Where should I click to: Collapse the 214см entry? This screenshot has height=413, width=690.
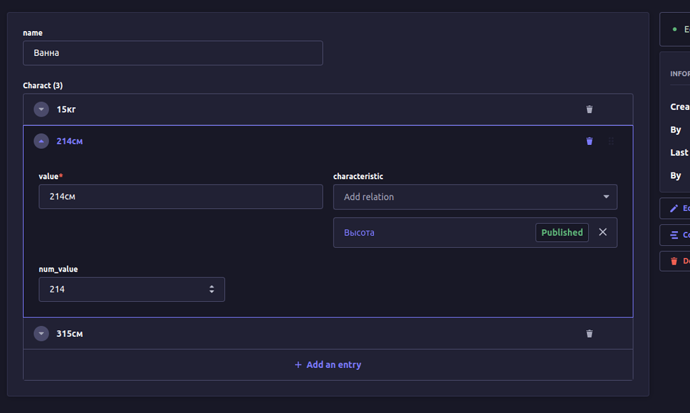coord(41,141)
